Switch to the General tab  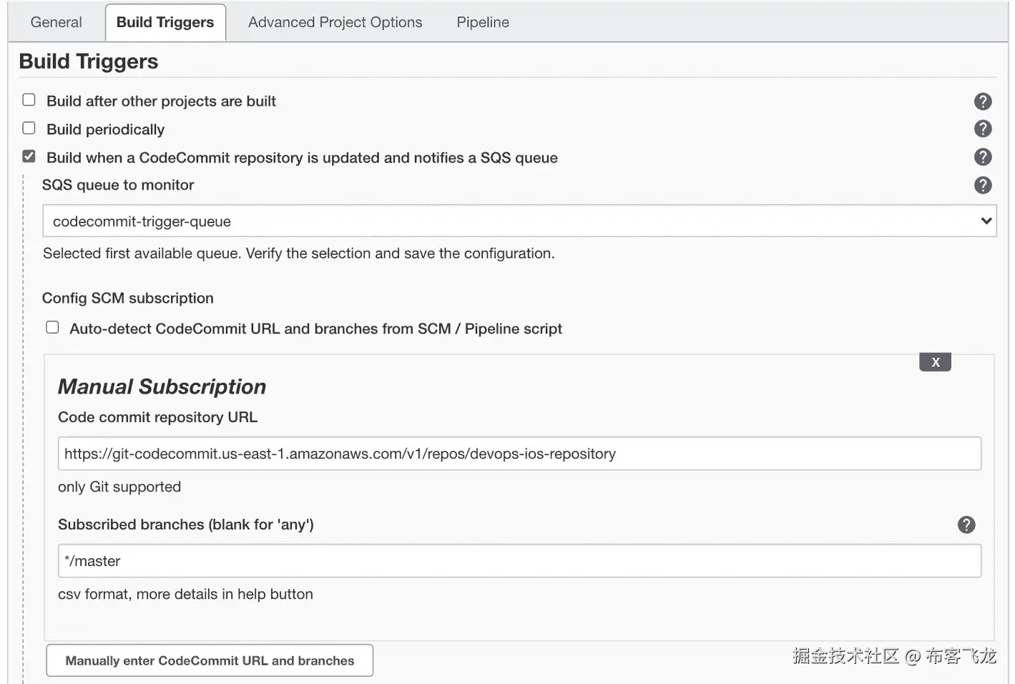(56, 22)
